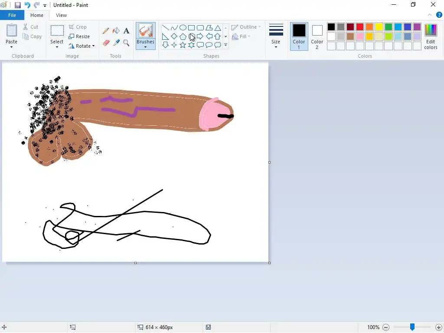Choose the Left arrow shape

209,36
